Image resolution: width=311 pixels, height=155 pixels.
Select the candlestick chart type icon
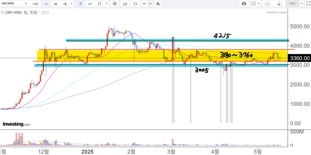pos(80,4)
